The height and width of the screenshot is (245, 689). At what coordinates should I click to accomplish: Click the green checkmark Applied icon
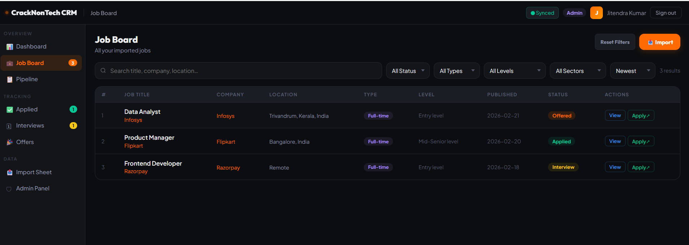tap(10, 110)
